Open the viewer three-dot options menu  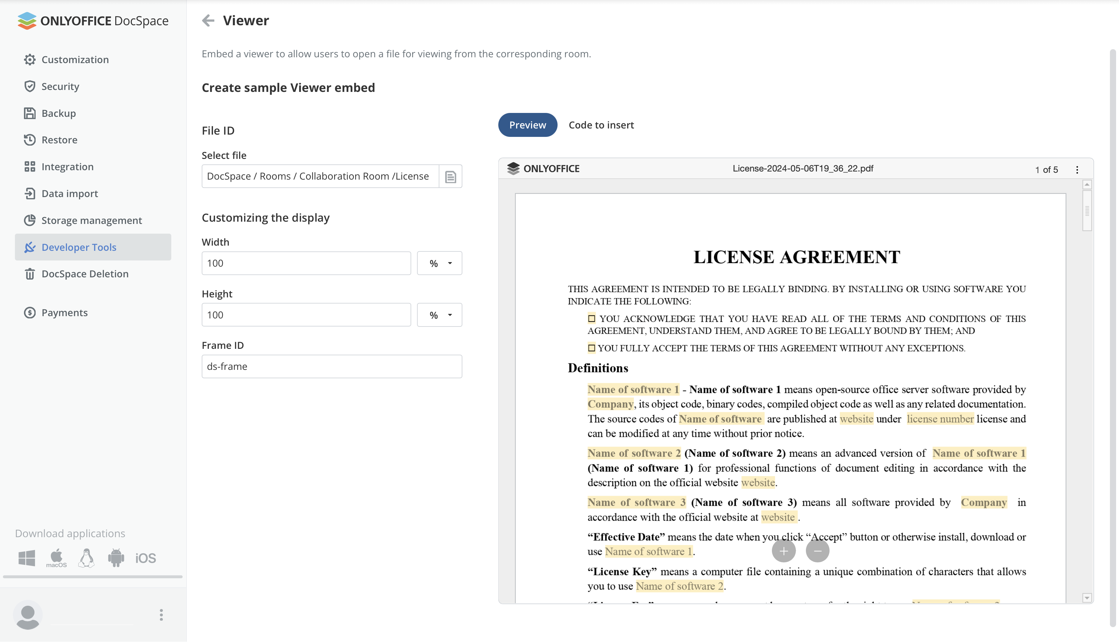[1077, 170]
